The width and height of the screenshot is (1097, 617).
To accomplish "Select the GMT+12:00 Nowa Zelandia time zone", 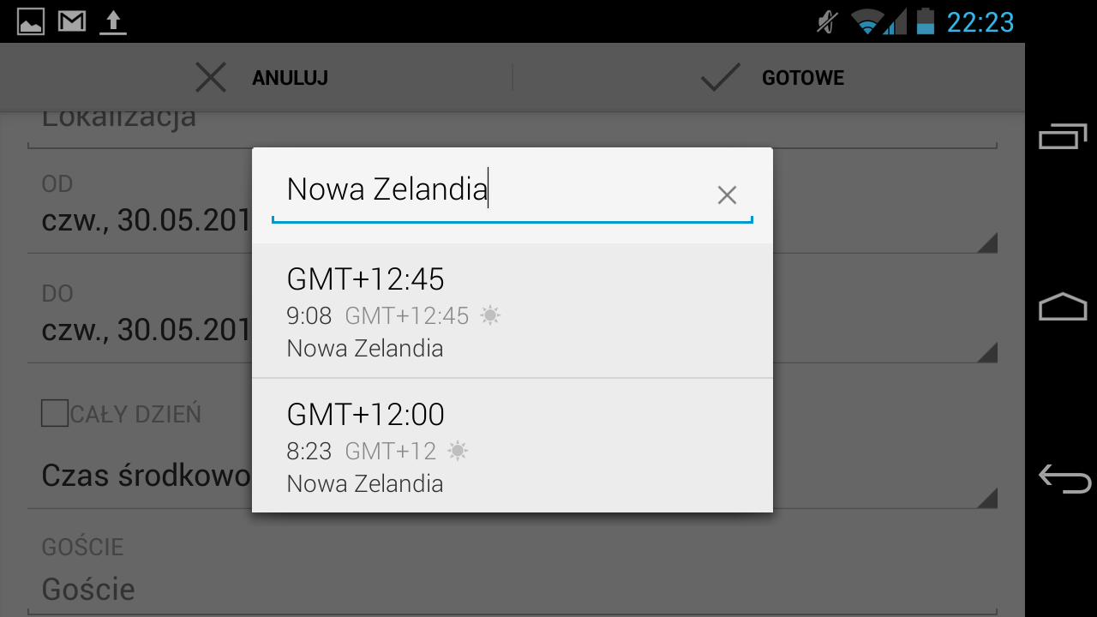I will pyautogui.click(x=513, y=446).
